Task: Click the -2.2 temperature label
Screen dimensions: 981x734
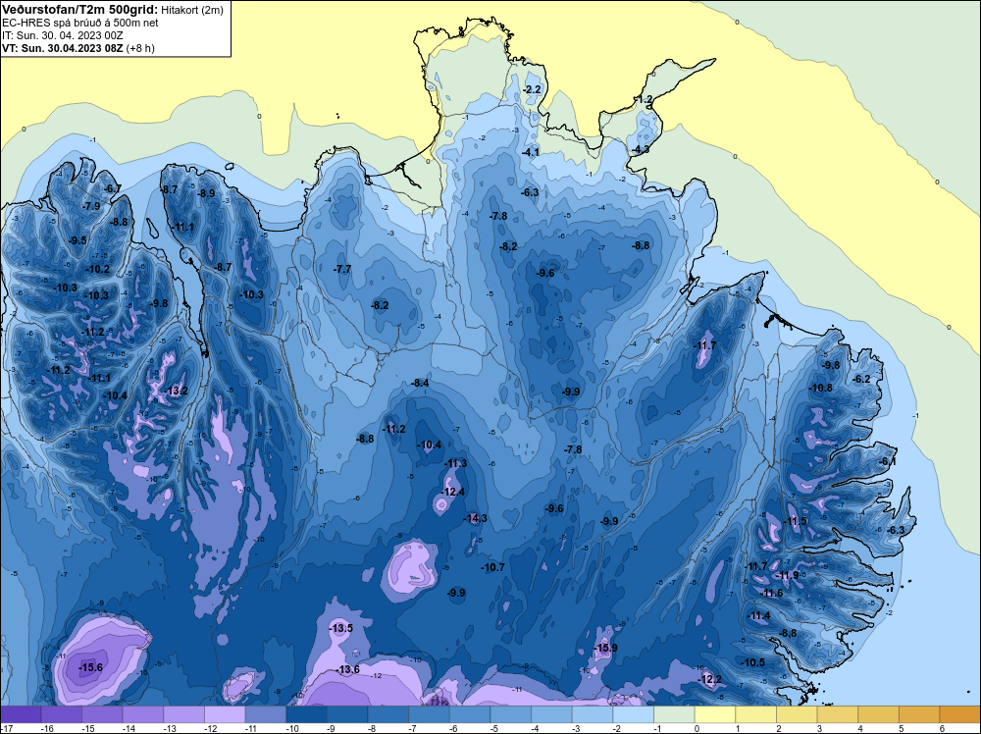Action: pyautogui.click(x=532, y=90)
